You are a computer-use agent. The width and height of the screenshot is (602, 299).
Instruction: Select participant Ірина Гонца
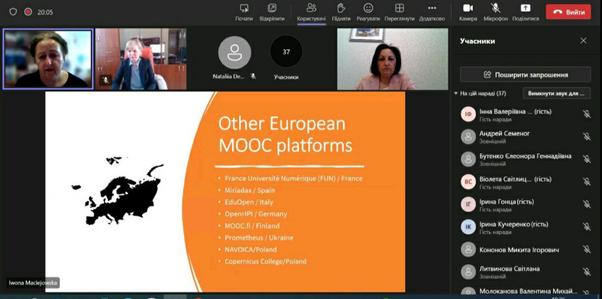coord(525,205)
